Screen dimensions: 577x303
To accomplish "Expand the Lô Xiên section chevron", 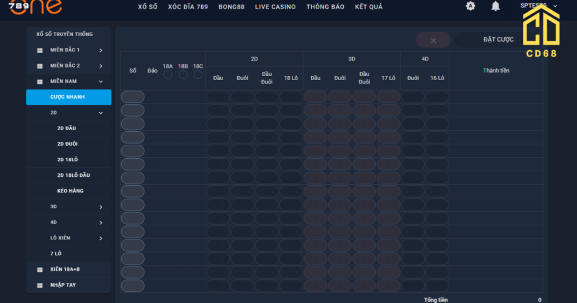I will (101, 238).
